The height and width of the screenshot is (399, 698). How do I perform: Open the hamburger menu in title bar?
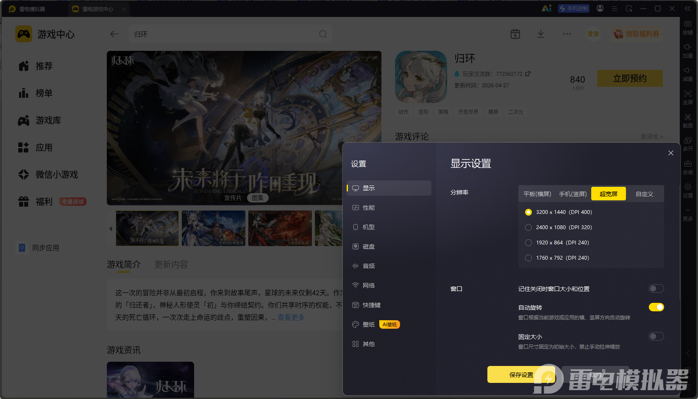coord(615,8)
